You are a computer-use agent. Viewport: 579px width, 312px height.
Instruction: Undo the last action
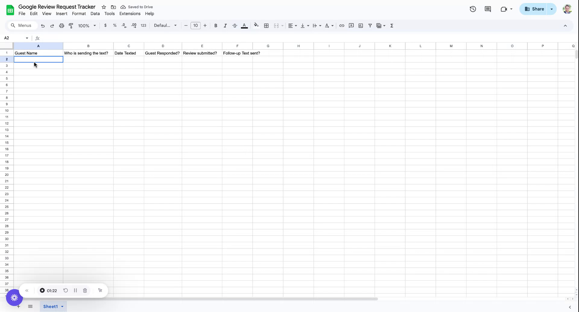(x=43, y=26)
